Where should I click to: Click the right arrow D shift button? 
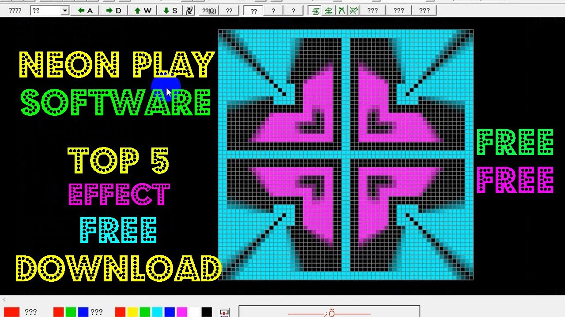(113, 11)
